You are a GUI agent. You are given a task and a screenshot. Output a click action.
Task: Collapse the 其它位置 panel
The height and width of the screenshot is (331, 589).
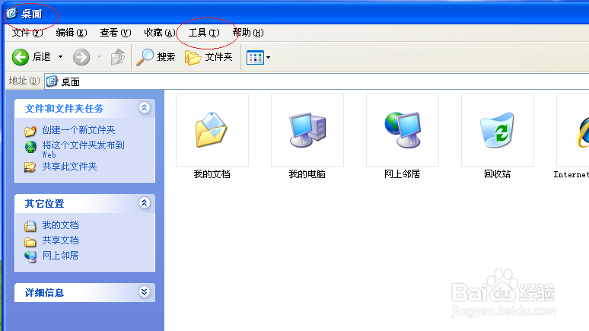coord(145,203)
